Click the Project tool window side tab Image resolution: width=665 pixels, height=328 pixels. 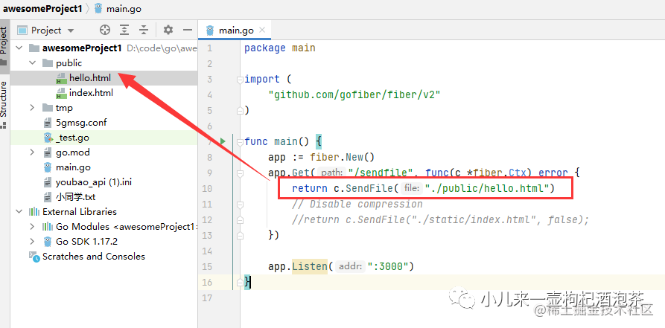coord(4,46)
